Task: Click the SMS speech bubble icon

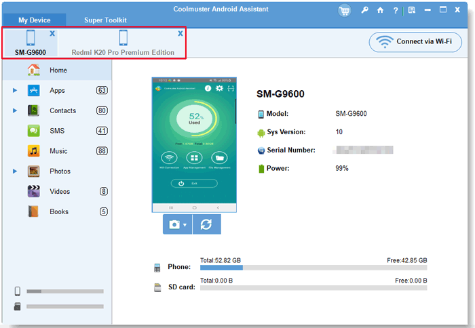Action: 34,131
